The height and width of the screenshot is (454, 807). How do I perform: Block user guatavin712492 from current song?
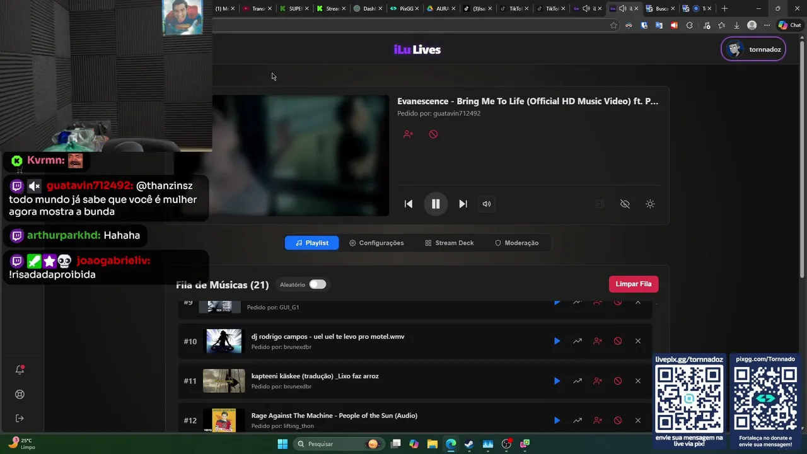(408, 134)
